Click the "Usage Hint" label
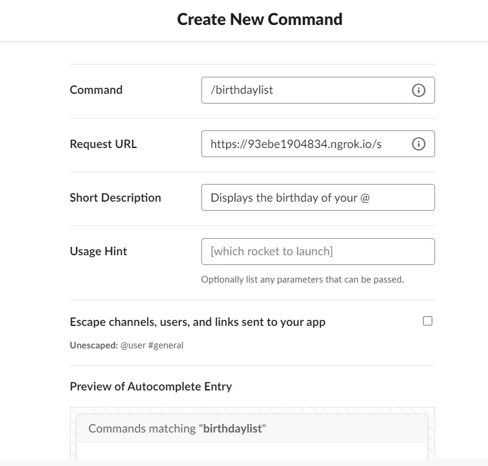 (x=99, y=252)
